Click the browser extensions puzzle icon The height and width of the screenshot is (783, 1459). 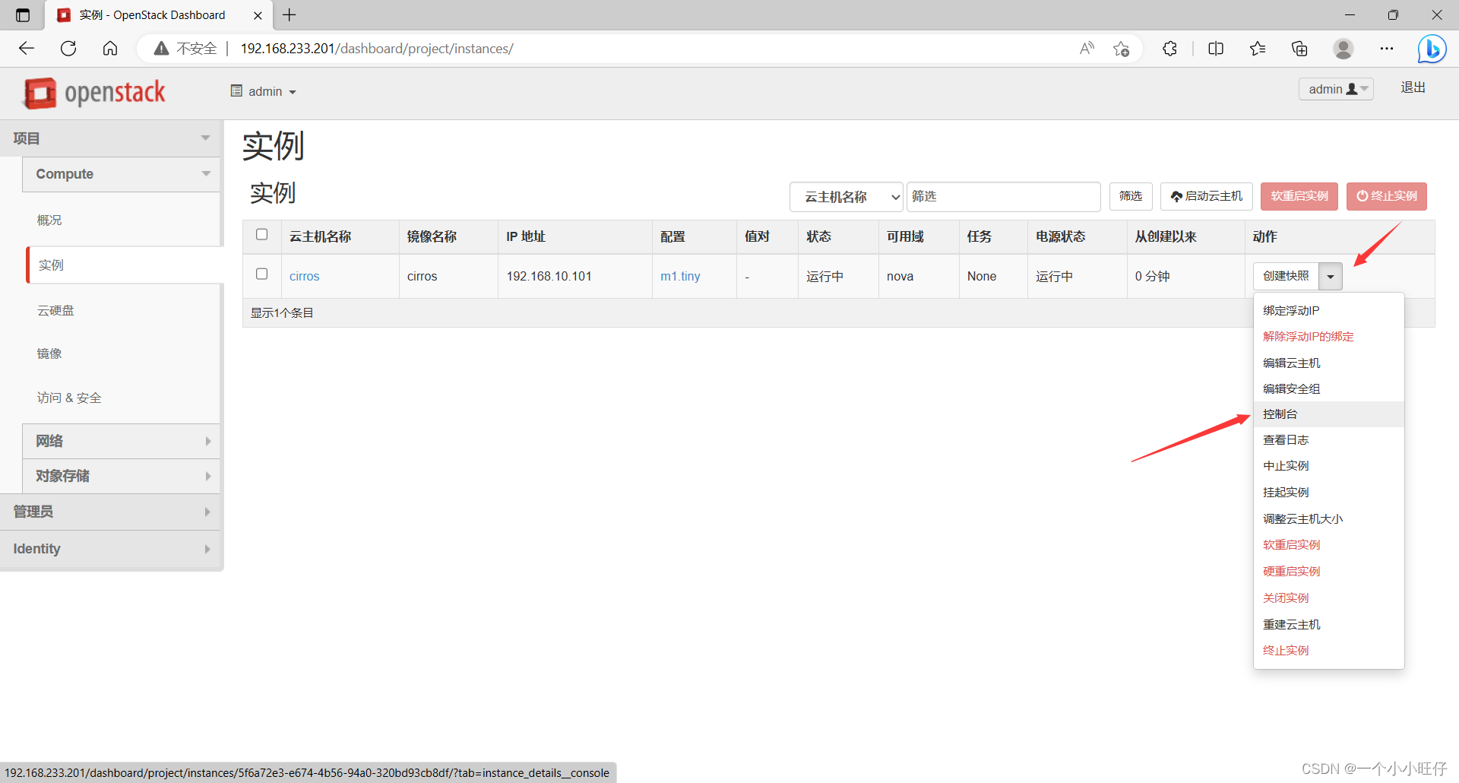[1169, 48]
